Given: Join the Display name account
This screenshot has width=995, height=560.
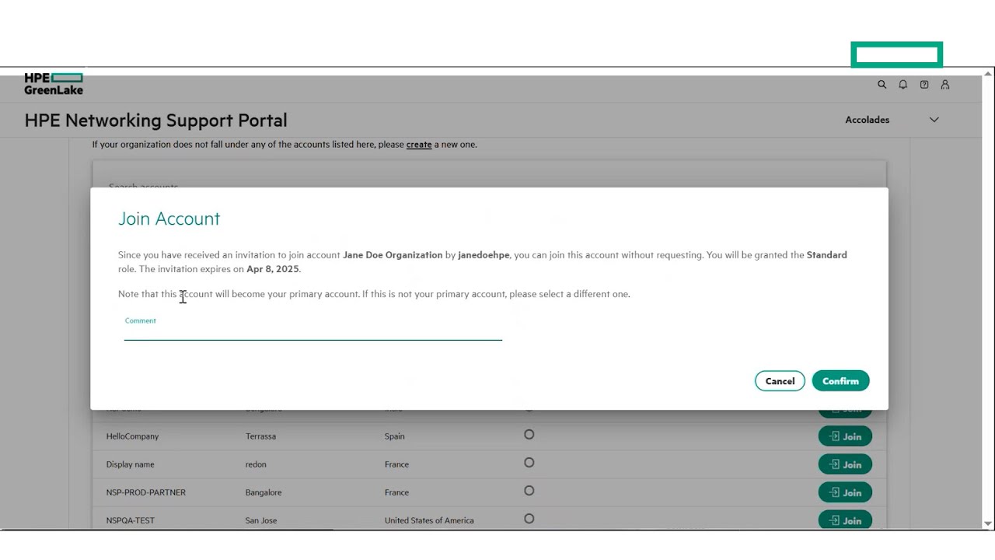Looking at the screenshot, I should pos(845,464).
